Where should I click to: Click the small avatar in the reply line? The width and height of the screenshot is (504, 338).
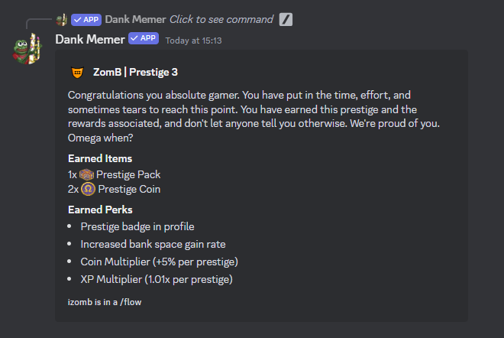coord(62,19)
